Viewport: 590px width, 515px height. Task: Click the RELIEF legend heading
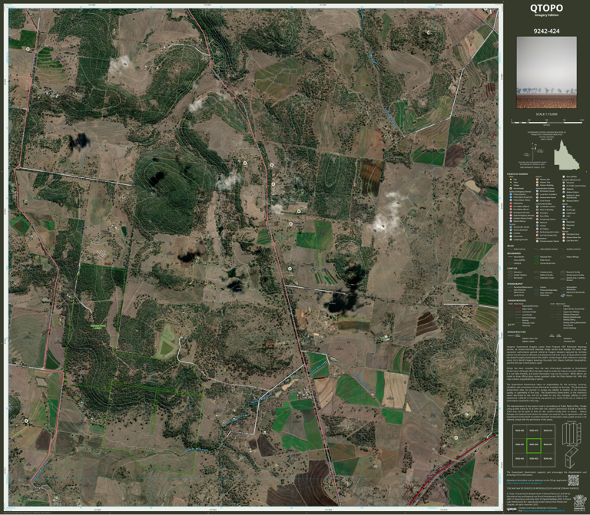pos(511,246)
